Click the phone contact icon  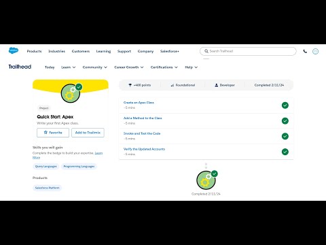(x=305, y=51)
